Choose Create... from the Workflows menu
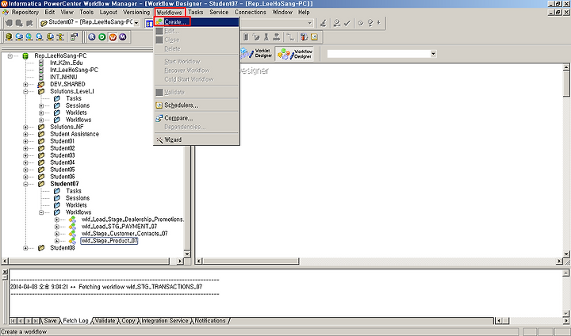This screenshot has width=571, height=336. click(x=197, y=22)
